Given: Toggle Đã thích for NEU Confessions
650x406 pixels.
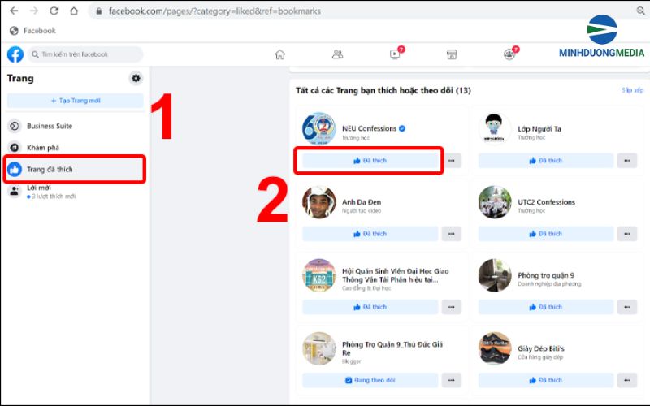Looking at the screenshot, I should click(x=370, y=160).
